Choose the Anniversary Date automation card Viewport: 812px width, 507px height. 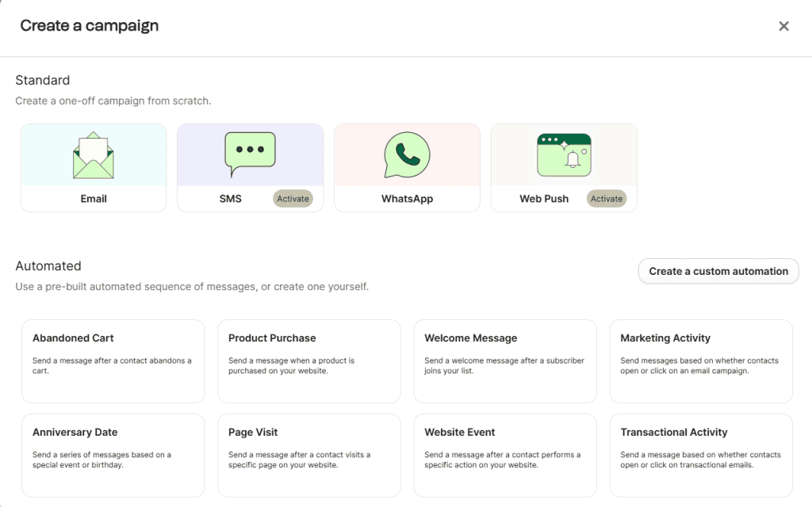click(113, 456)
